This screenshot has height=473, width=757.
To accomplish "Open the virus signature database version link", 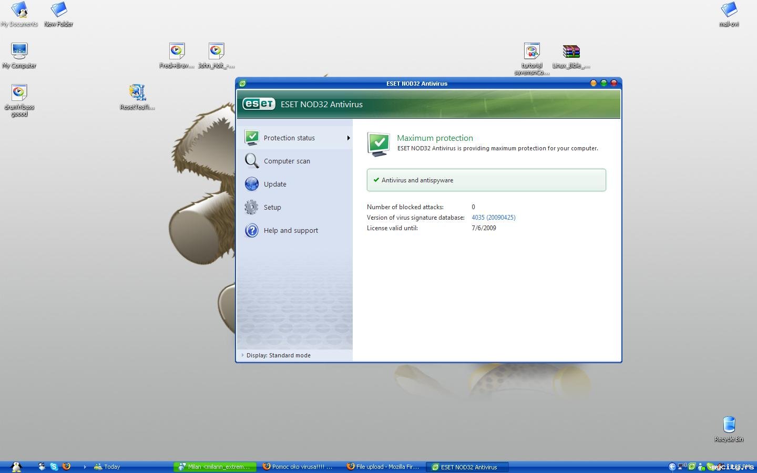I will (x=493, y=218).
